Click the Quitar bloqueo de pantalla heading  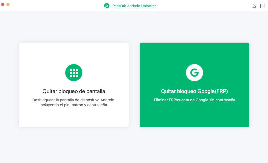click(x=74, y=91)
